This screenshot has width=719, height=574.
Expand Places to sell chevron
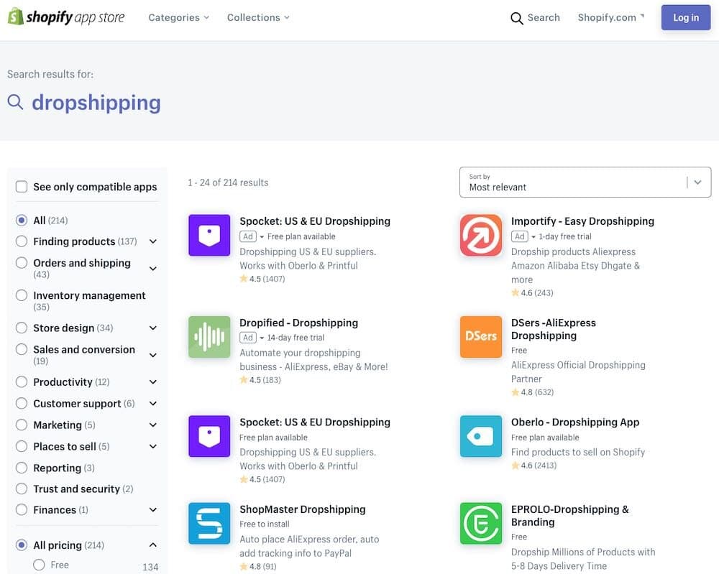pyautogui.click(x=153, y=447)
